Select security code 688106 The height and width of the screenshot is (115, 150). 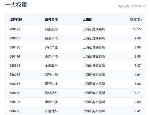coord(15,102)
